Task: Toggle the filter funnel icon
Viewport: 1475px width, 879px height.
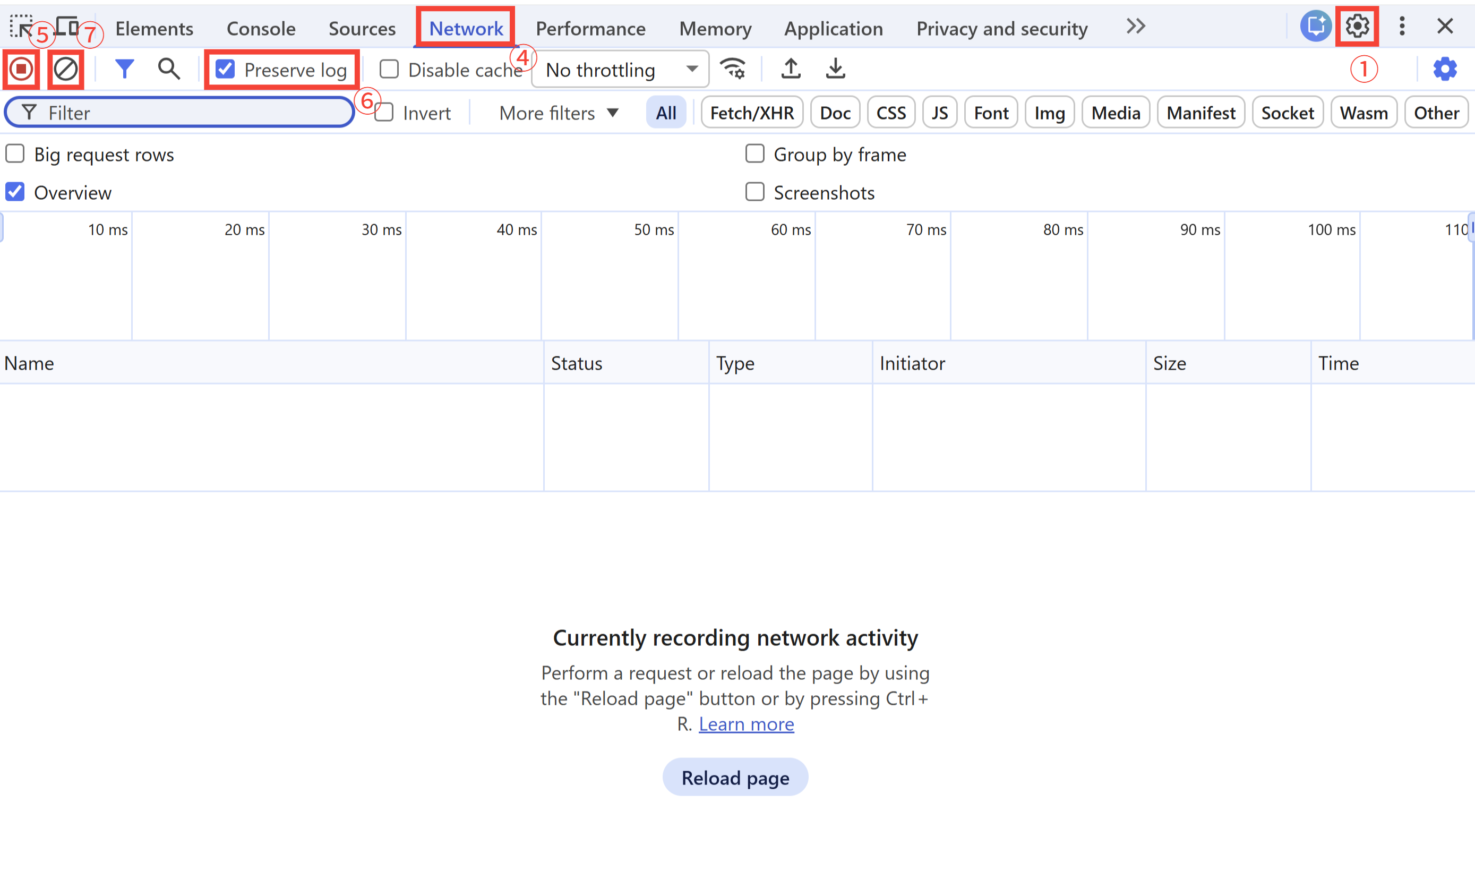Action: pyautogui.click(x=124, y=69)
